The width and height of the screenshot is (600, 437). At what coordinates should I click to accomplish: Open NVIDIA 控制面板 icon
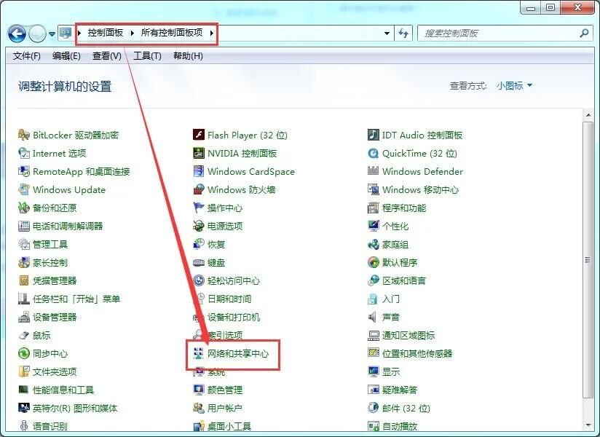click(x=199, y=154)
